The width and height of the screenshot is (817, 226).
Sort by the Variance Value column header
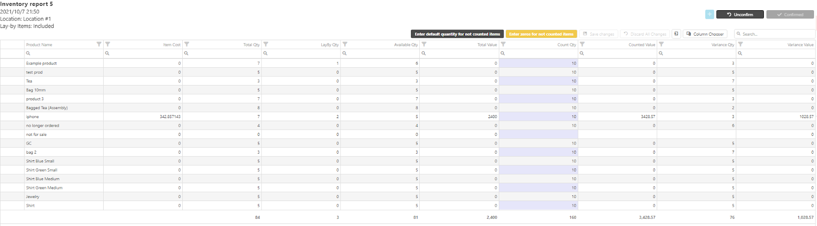coord(801,45)
